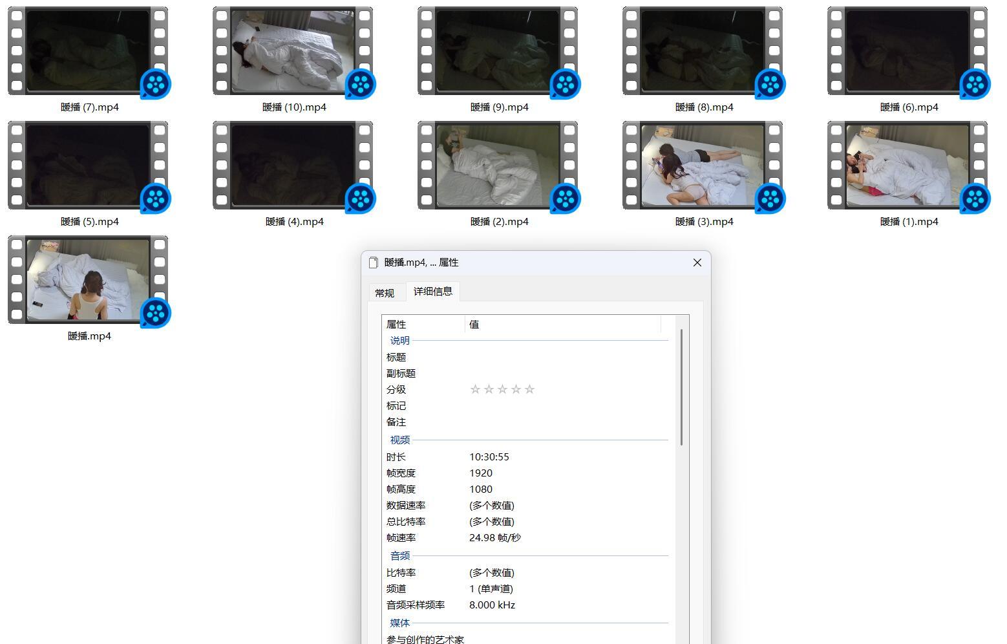Select the 暖播 (6).mp4 video file icon

[x=908, y=52]
